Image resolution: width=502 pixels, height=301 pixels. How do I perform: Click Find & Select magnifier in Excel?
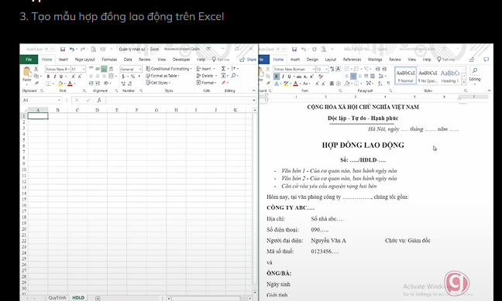point(234,76)
